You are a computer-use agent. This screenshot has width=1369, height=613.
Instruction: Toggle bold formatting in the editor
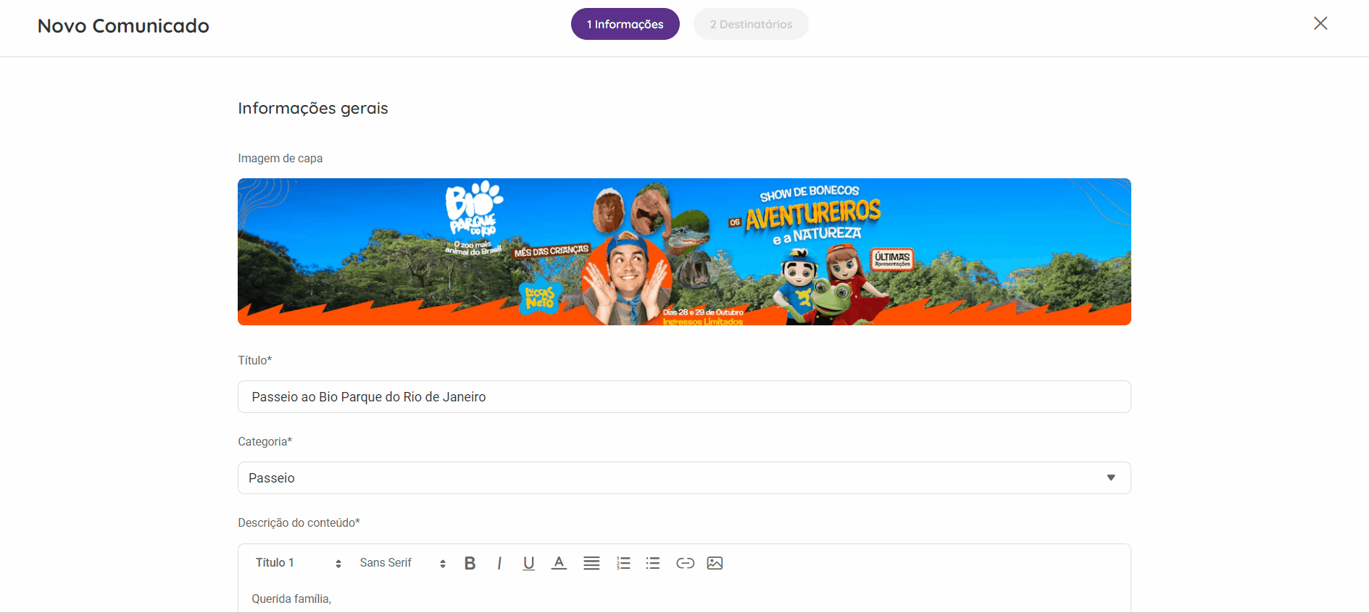coord(470,563)
